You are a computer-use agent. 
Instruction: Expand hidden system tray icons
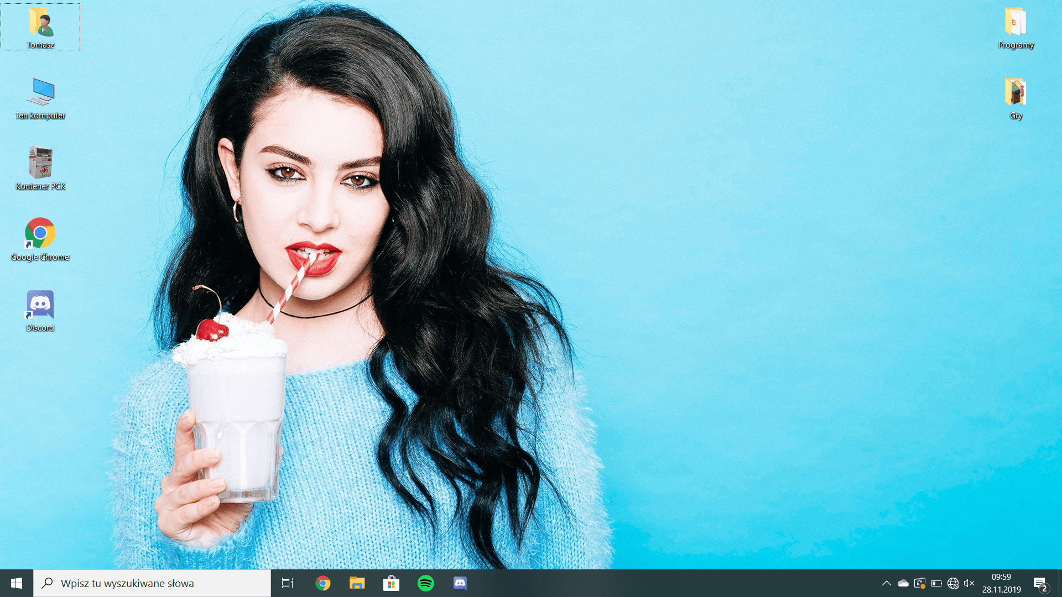tap(886, 583)
